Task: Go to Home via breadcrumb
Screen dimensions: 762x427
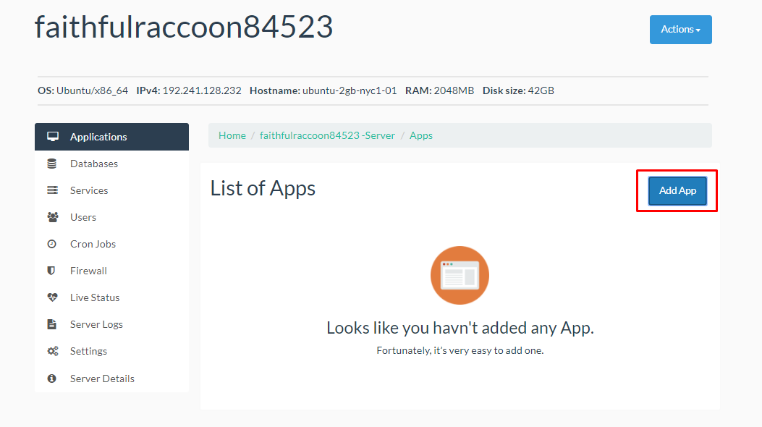Action: point(232,135)
